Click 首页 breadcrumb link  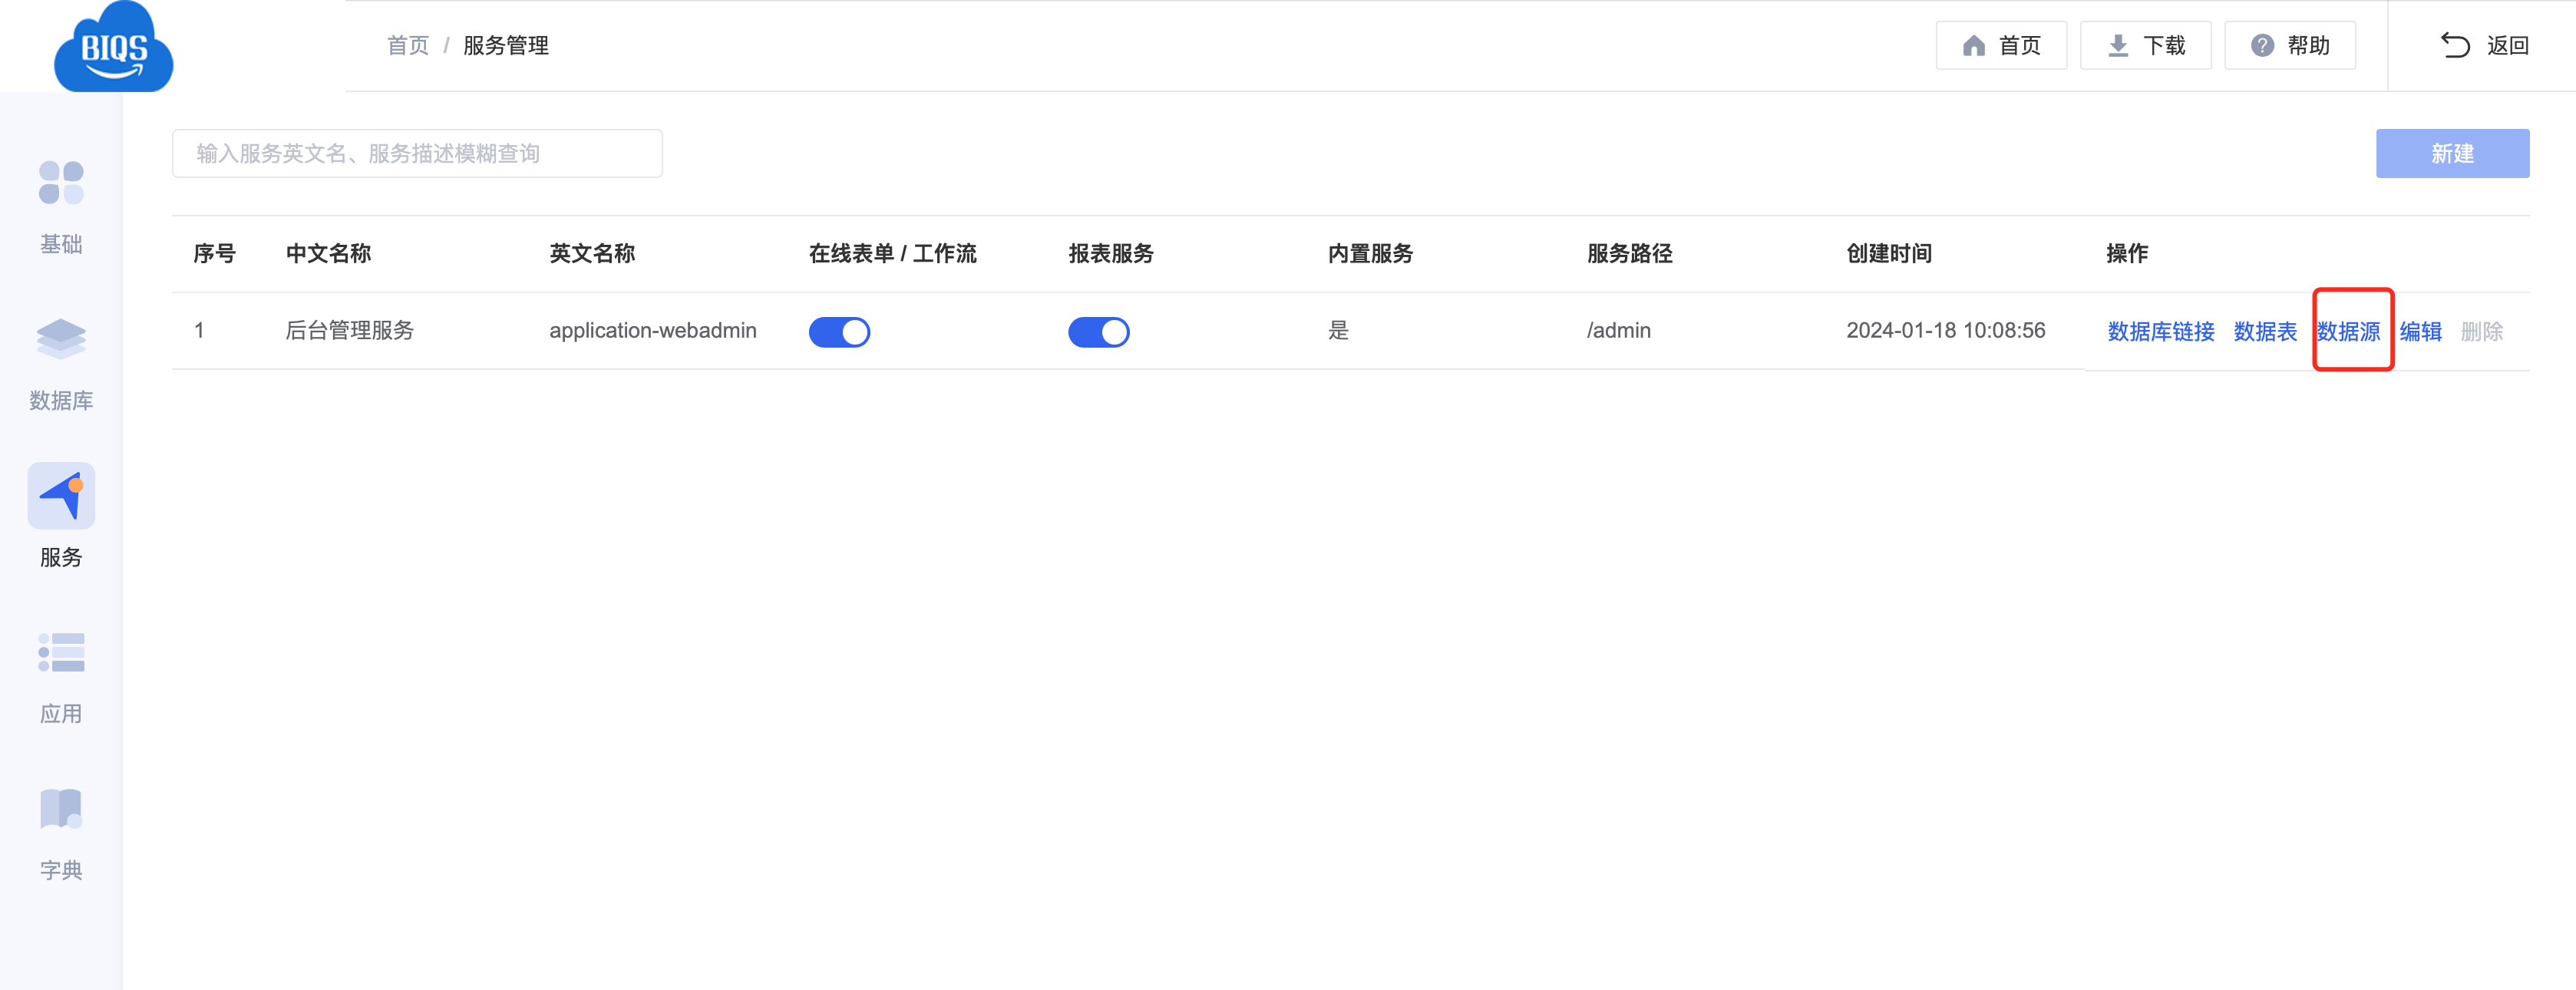click(407, 46)
